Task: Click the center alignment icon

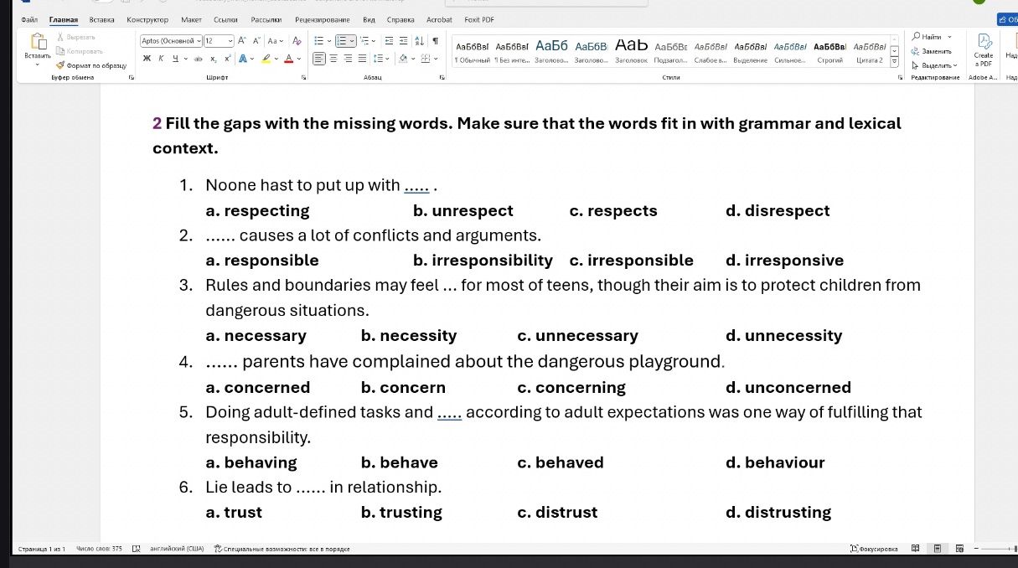Action: (333, 58)
